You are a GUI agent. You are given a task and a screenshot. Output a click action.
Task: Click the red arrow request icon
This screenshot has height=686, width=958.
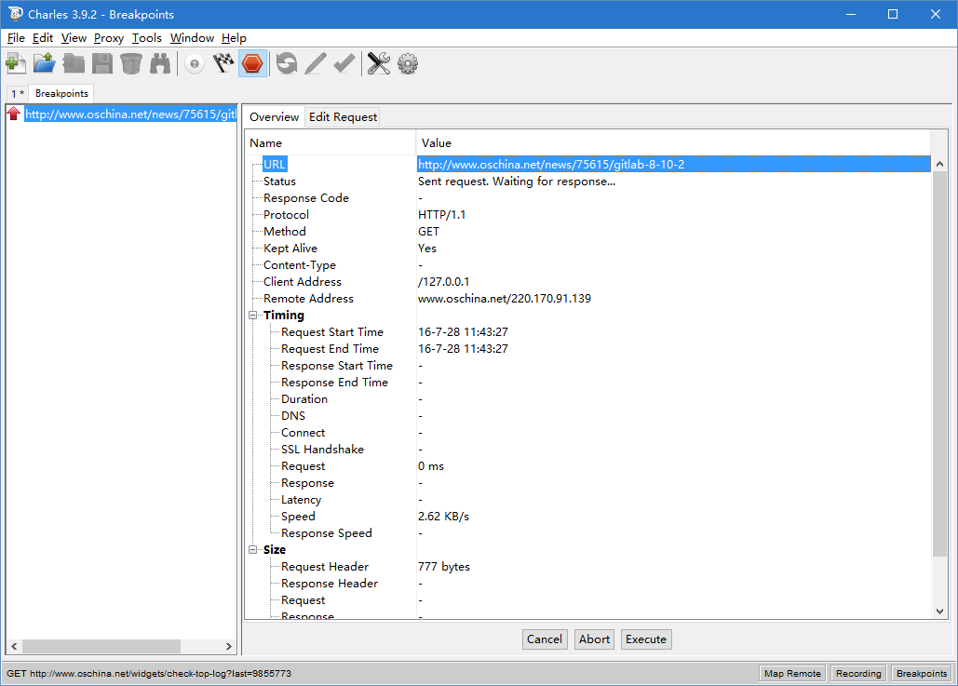13,114
